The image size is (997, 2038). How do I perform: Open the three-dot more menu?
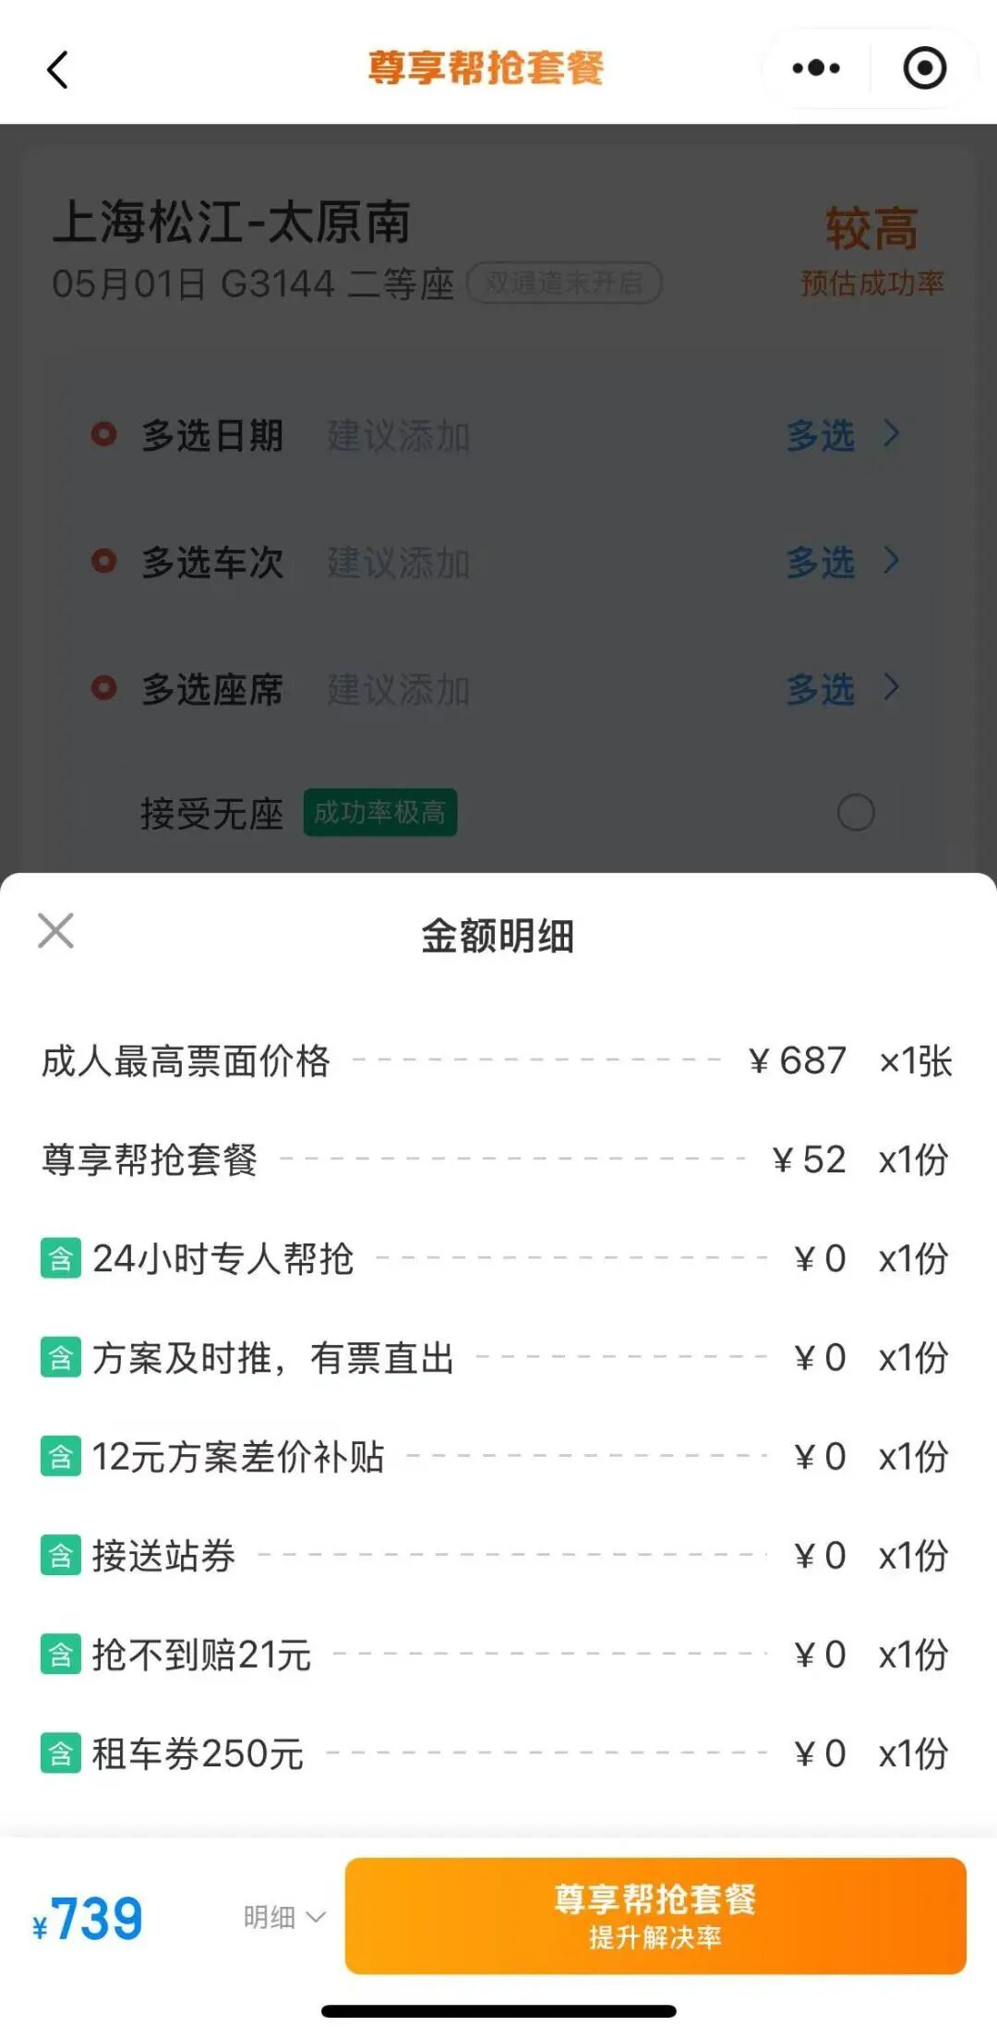[816, 67]
